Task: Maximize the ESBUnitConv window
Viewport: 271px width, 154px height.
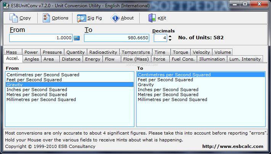Action: click(x=245, y=4)
